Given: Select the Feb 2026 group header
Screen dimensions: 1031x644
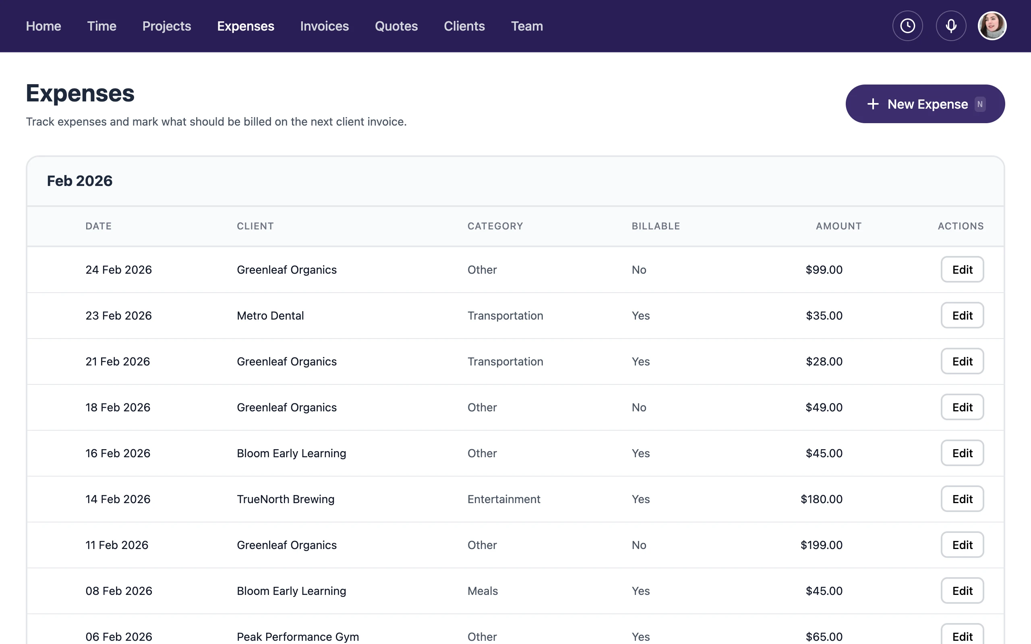Looking at the screenshot, I should click(x=80, y=181).
